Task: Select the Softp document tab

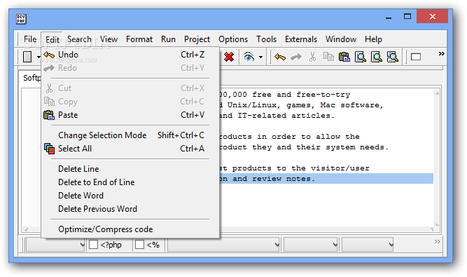Action: 32,78
